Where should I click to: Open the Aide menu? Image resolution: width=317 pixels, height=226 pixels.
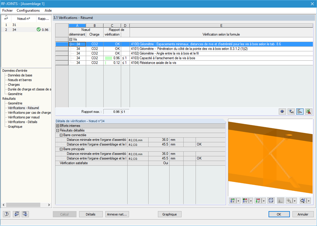tap(48, 11)
